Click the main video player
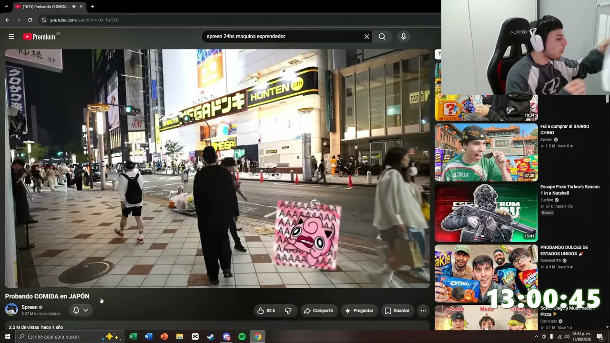610x343 pixels. 217,169
